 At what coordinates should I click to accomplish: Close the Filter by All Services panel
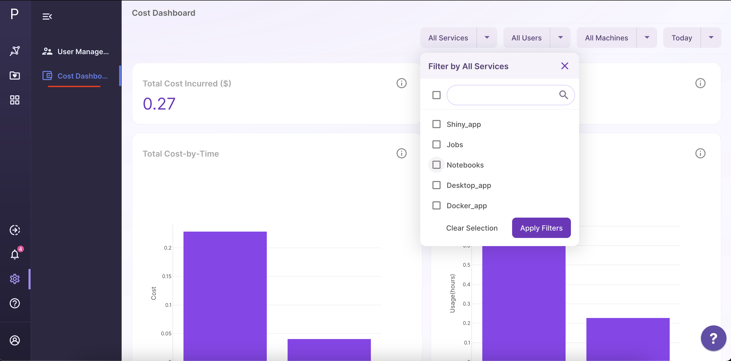point(565,66)
